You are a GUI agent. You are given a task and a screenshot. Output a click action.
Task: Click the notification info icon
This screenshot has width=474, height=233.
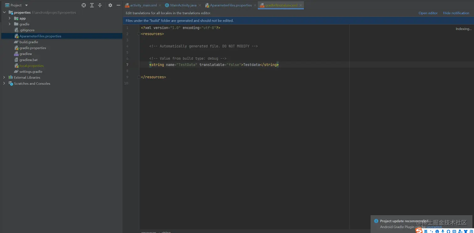click(x=376, y=221)
